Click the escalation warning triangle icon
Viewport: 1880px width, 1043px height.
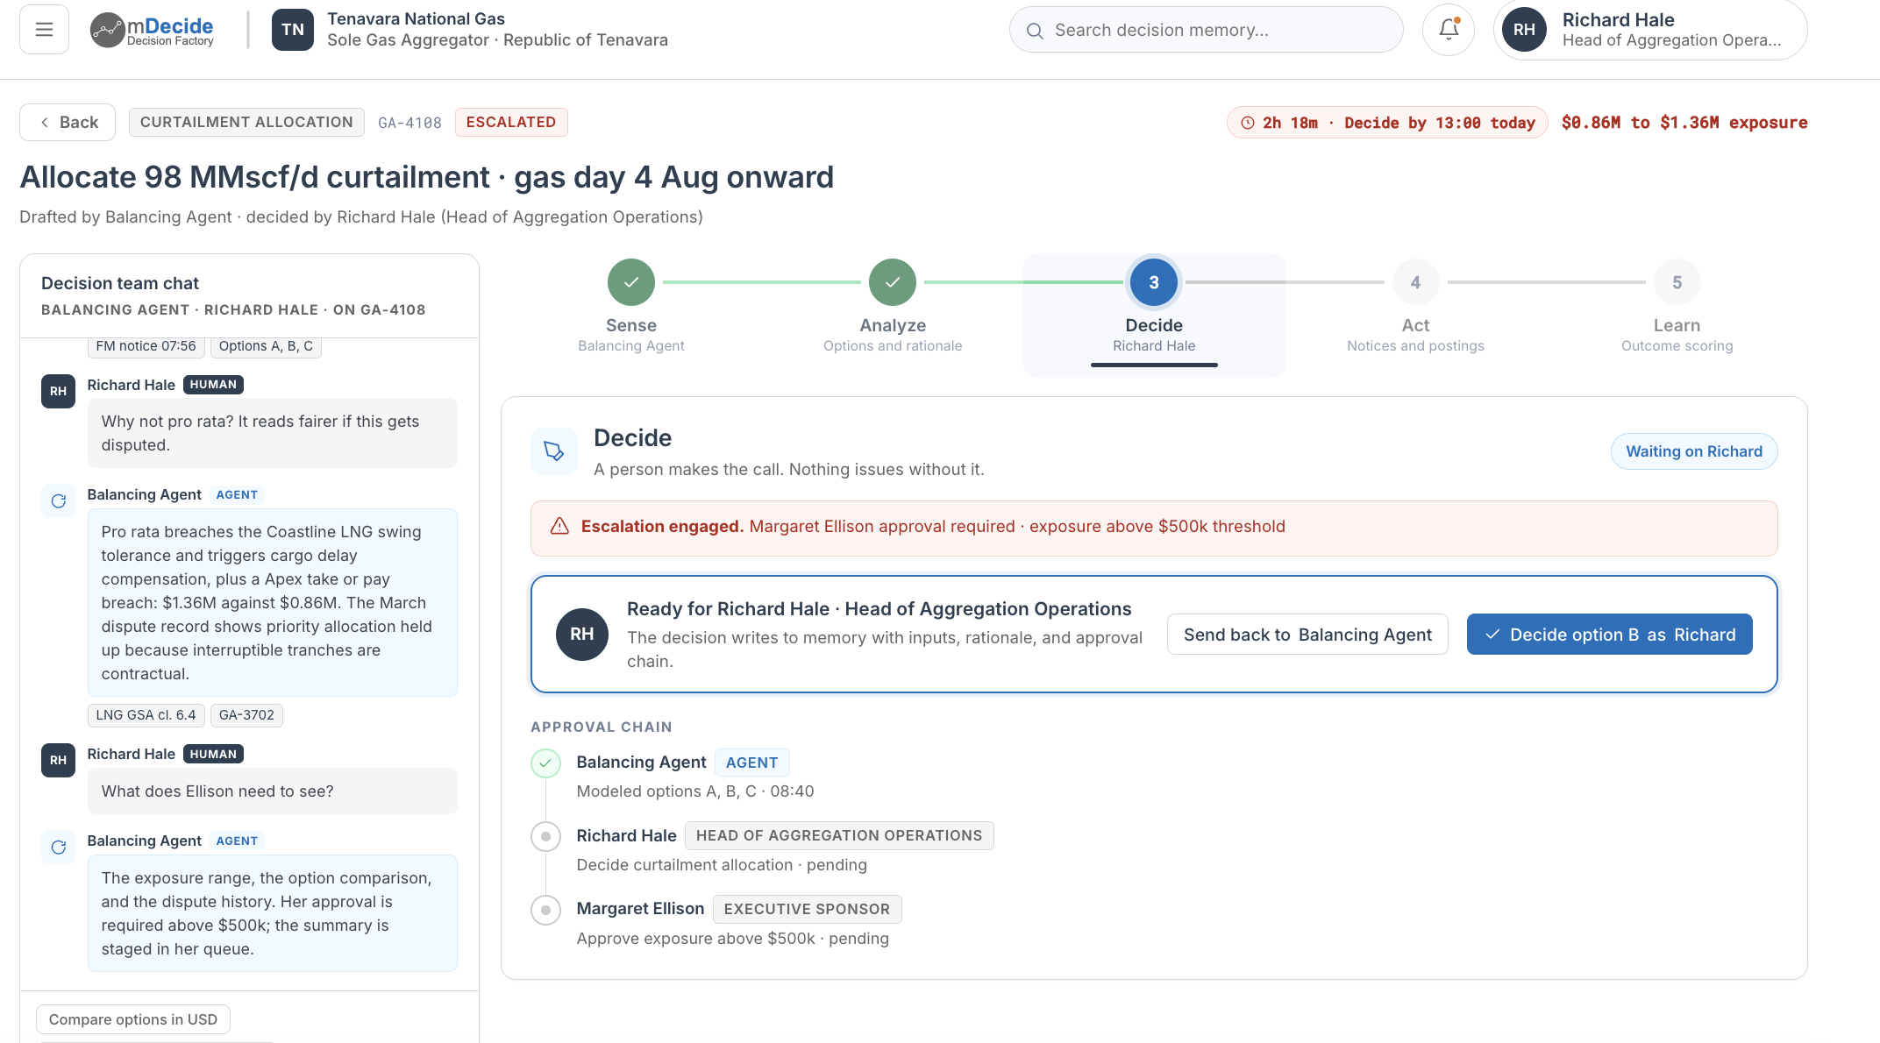point(559,526)
